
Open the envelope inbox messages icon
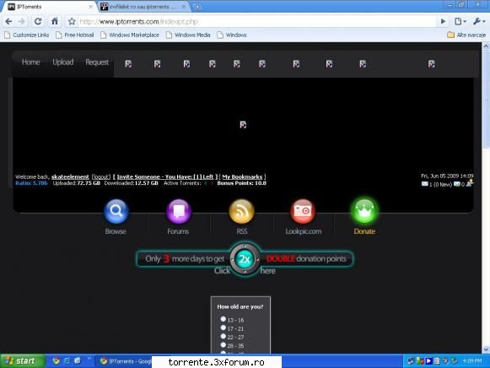[425, 184]
